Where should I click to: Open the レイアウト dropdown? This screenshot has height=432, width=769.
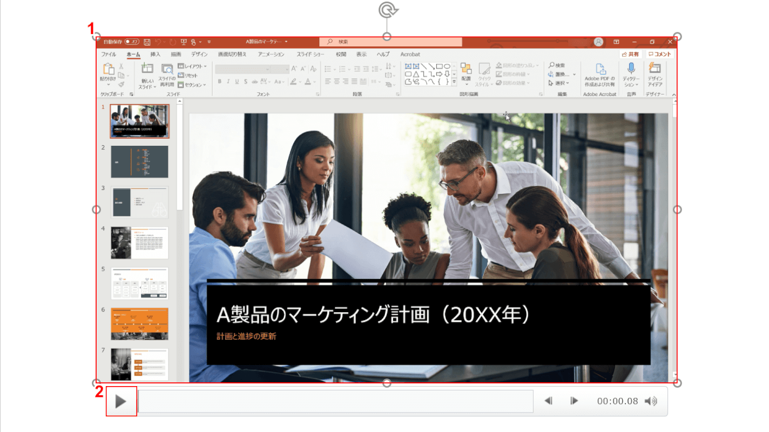pyautogui.click(x=192, y=66)
